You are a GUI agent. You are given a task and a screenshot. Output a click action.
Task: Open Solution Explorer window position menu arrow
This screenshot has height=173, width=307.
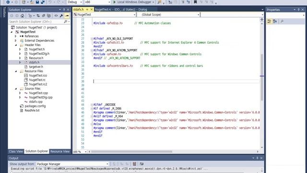[60, 10]
